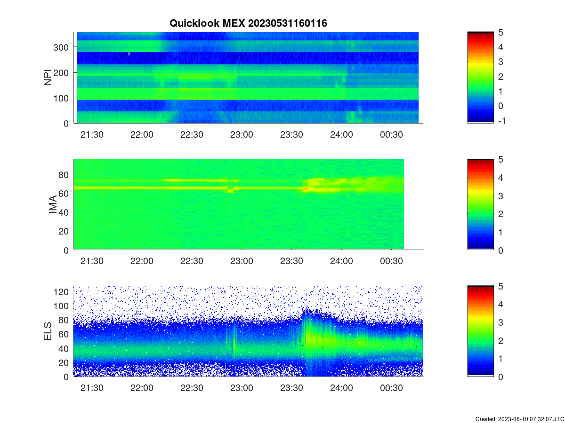
Task: Click the Created timestamp text
Action: pos(519,419)
